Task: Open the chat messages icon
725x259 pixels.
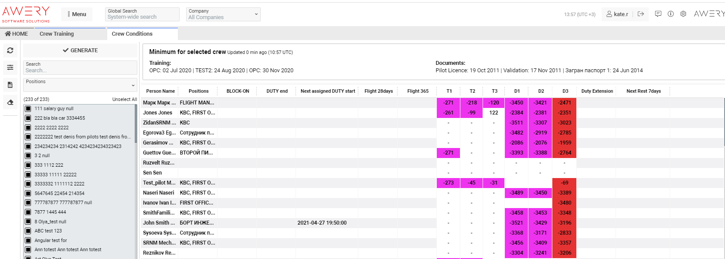Action: coord(658,14)
